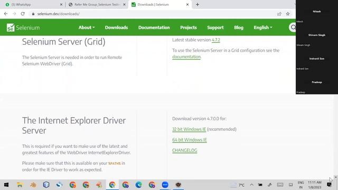Bookmark this page with the star icon
The image size is (338, 190).
coord(288,14)
